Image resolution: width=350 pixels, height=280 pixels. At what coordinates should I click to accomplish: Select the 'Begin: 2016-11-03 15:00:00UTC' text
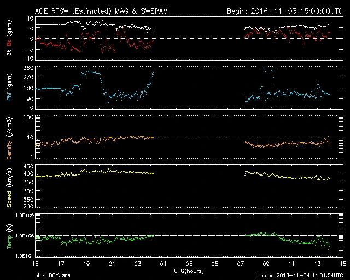pos(285,11)
